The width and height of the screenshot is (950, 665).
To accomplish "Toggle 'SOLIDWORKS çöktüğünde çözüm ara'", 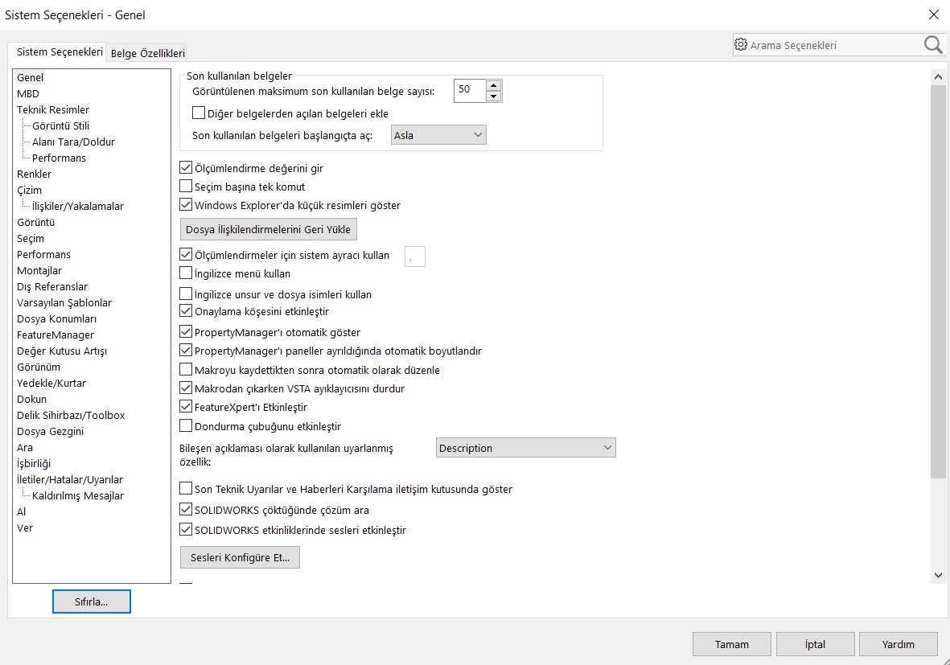I will pos(186,509).
